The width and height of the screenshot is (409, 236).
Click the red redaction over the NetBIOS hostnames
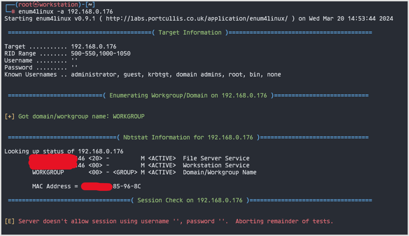pos(53,162)
